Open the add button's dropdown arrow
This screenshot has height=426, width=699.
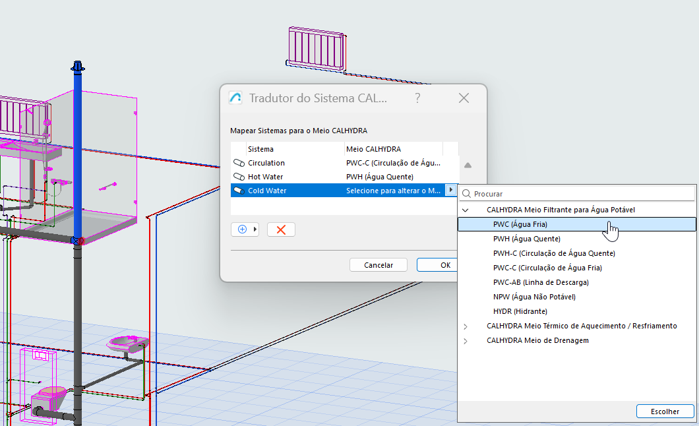[255, 229]
